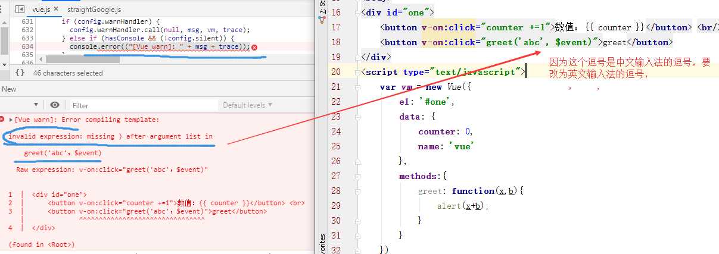Click the '46 characters selected' status text
This screenshot has width=719, height=254.
pos(68,73)
